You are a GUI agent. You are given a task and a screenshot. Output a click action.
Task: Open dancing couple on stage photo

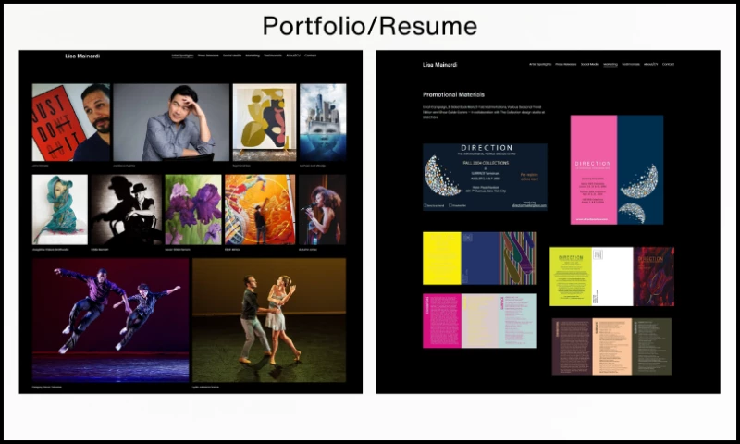click(x=269, y=320)
